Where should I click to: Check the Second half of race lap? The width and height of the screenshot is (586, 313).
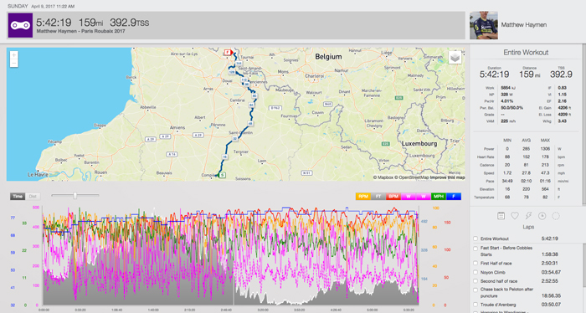tap(475, 281)
